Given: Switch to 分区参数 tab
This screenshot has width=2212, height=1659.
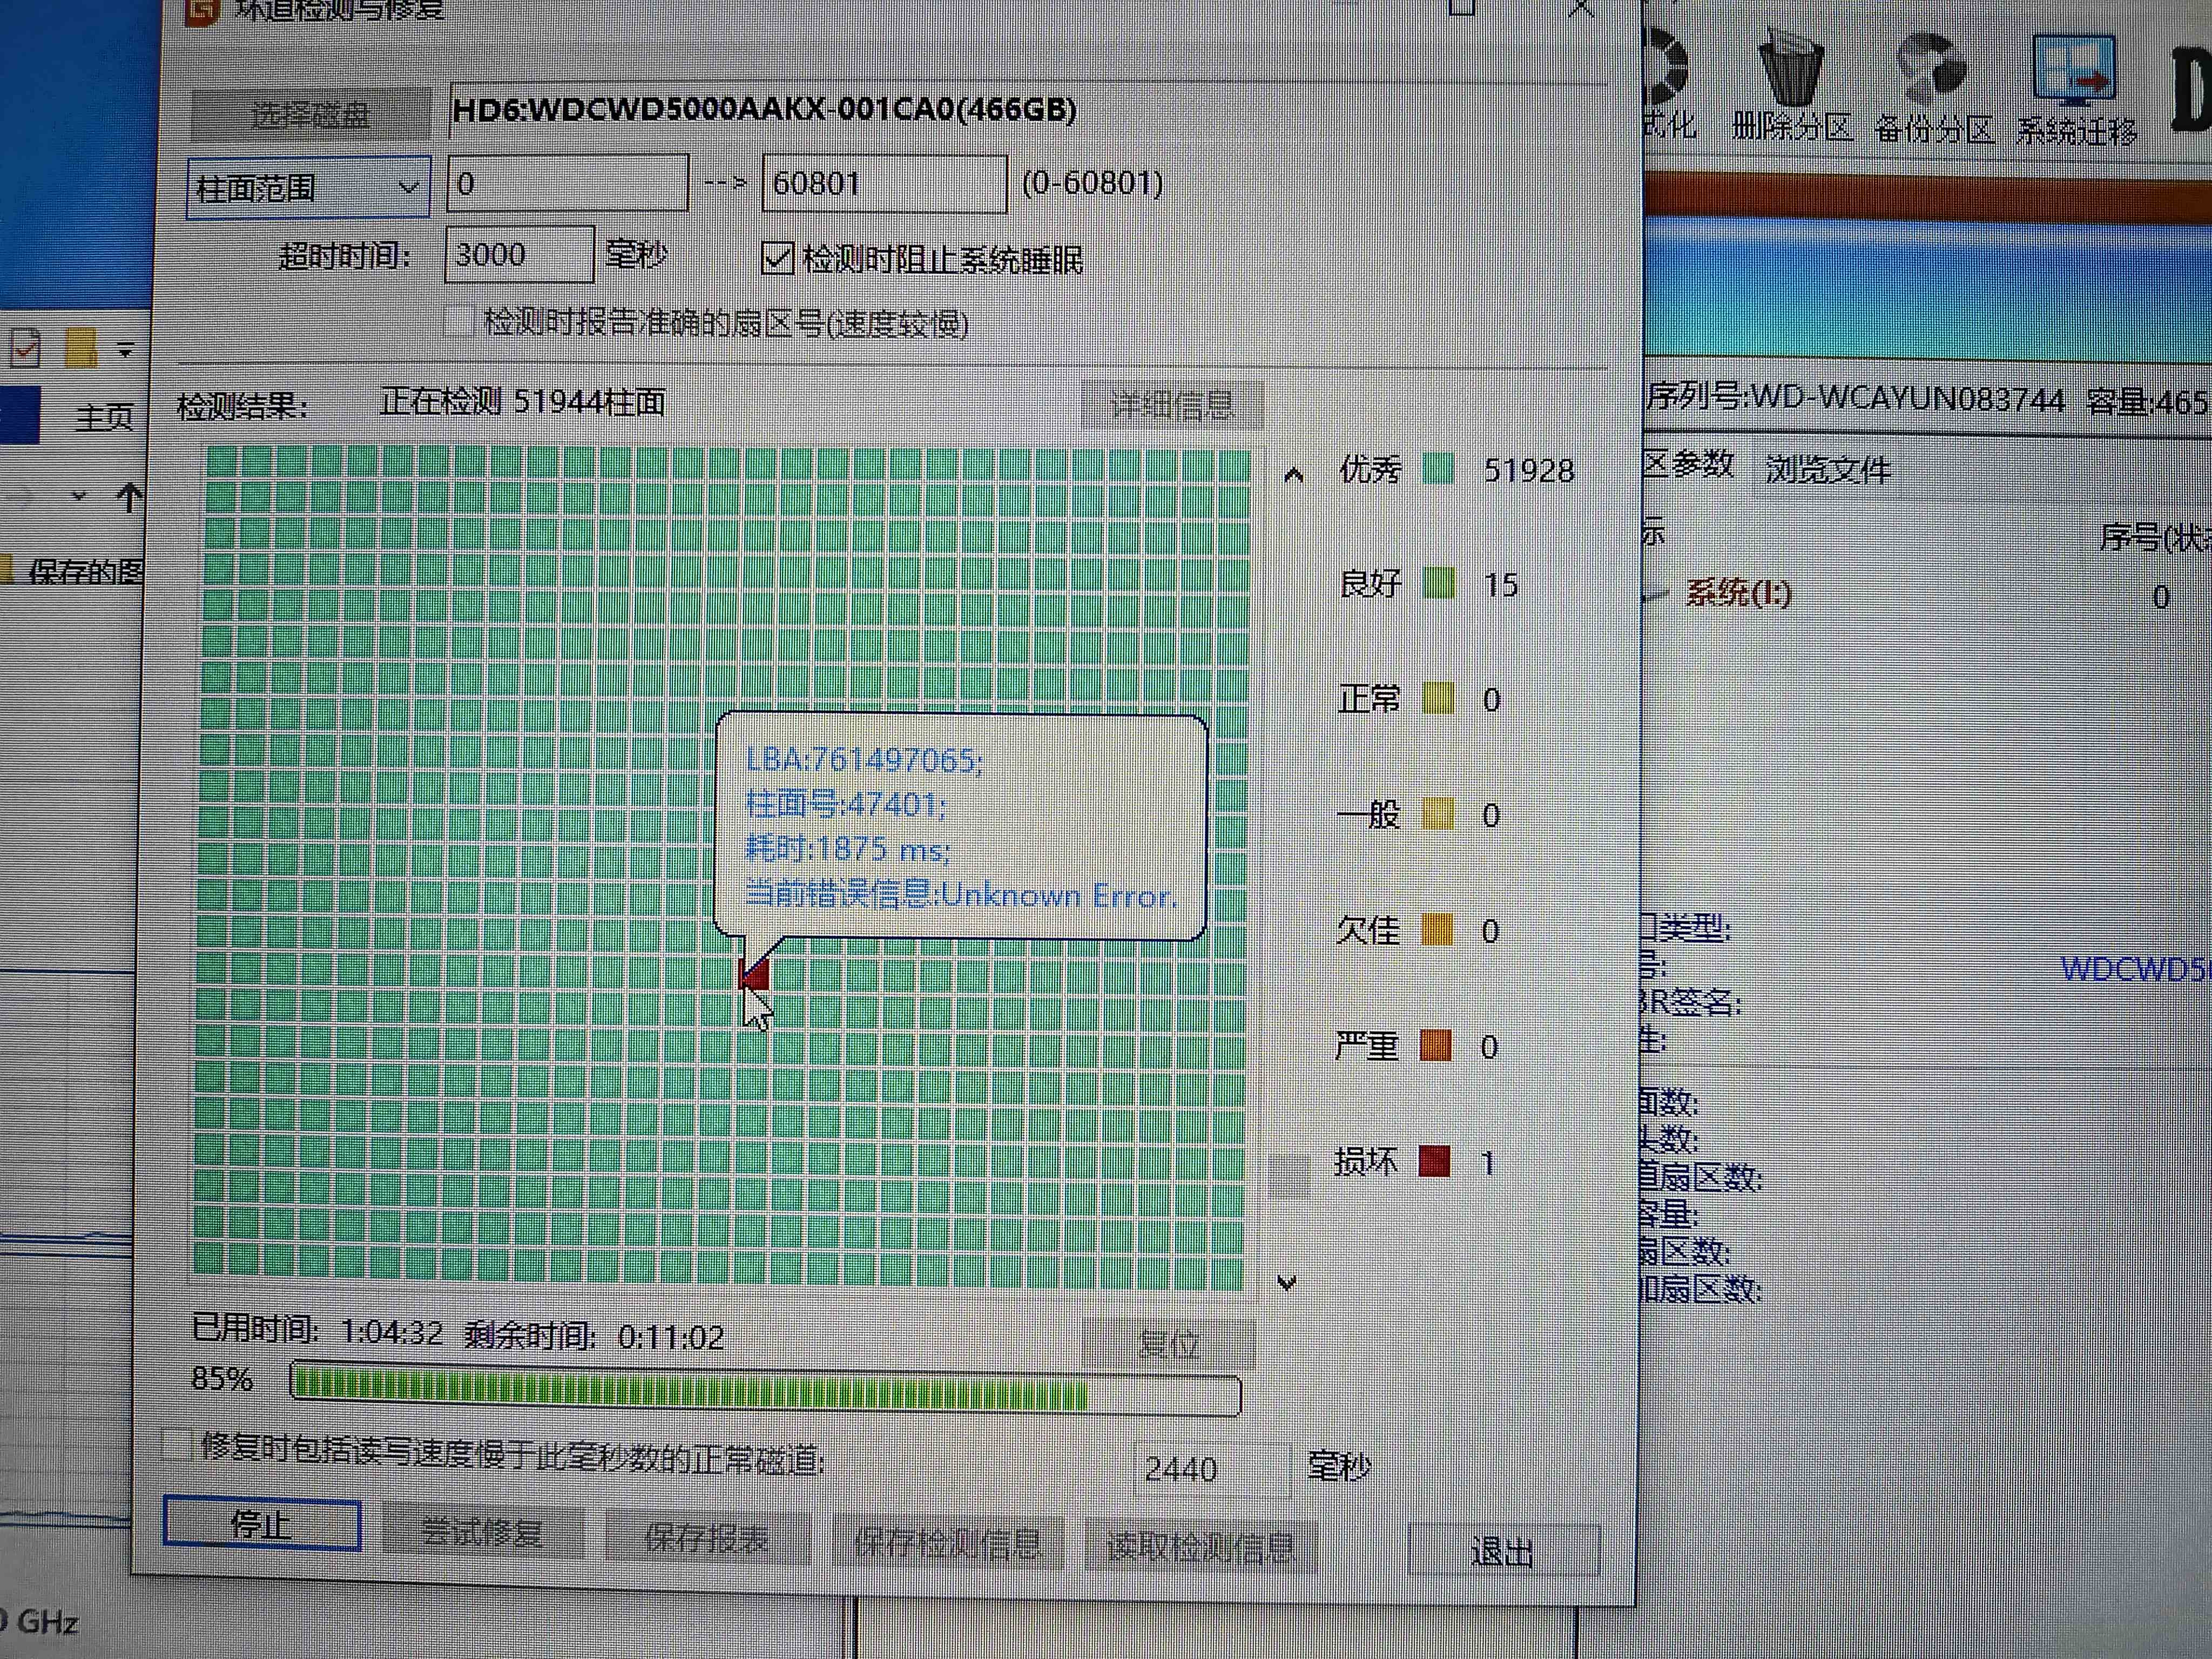Looking at the screenshot, I should [1688, 464].
